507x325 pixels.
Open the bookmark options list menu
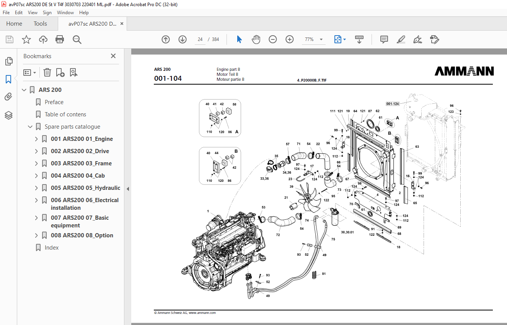[x=30, y=72]
